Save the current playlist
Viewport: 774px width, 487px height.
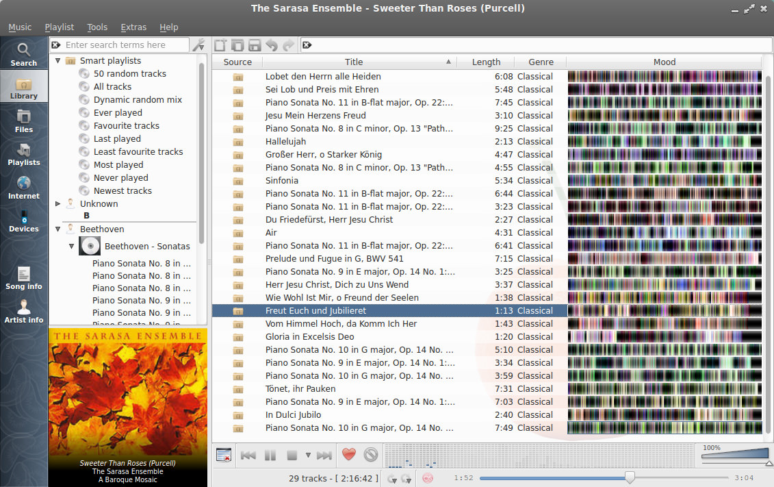tap(254, 45)
